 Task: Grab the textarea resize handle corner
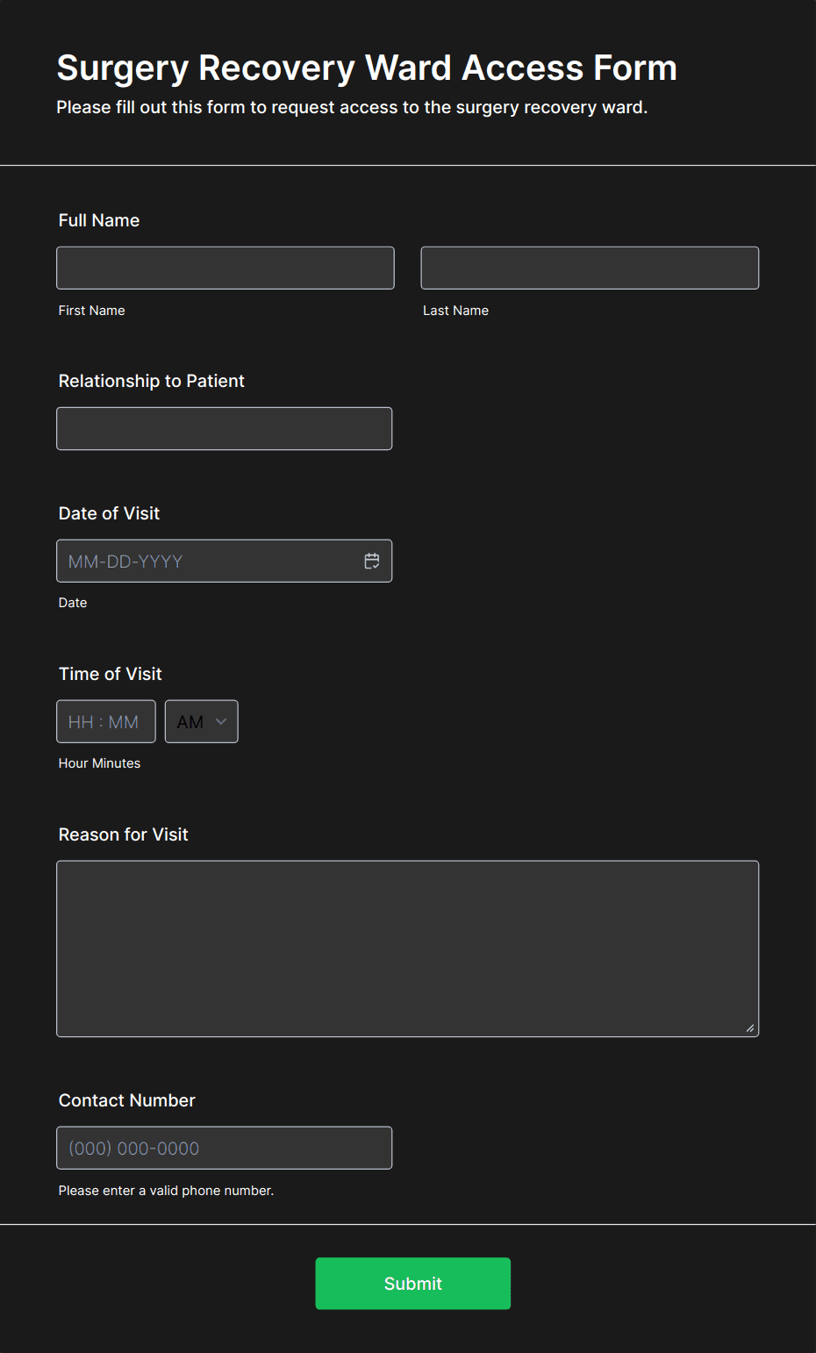pos(750,1027)
